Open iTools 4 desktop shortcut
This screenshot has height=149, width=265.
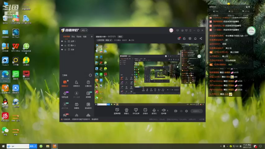pos(5,62)
